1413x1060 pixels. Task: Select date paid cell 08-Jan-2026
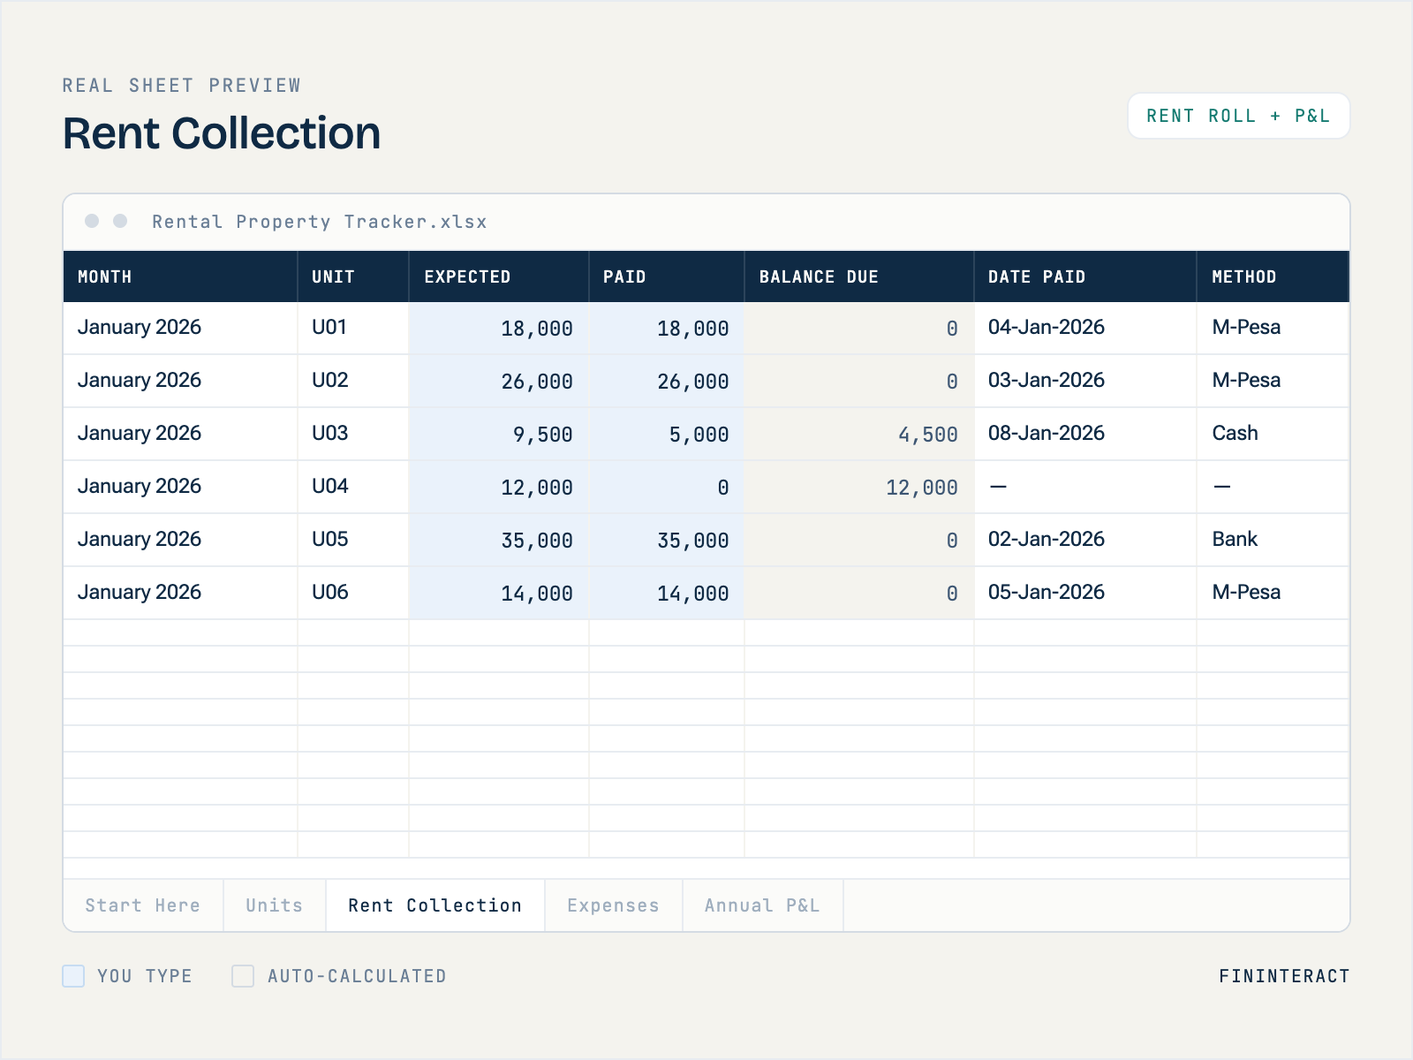pos(1085,434)
